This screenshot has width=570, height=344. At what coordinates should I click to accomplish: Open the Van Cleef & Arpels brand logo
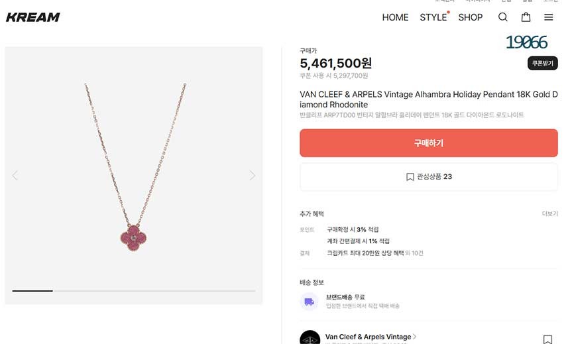tap(310, 338)
